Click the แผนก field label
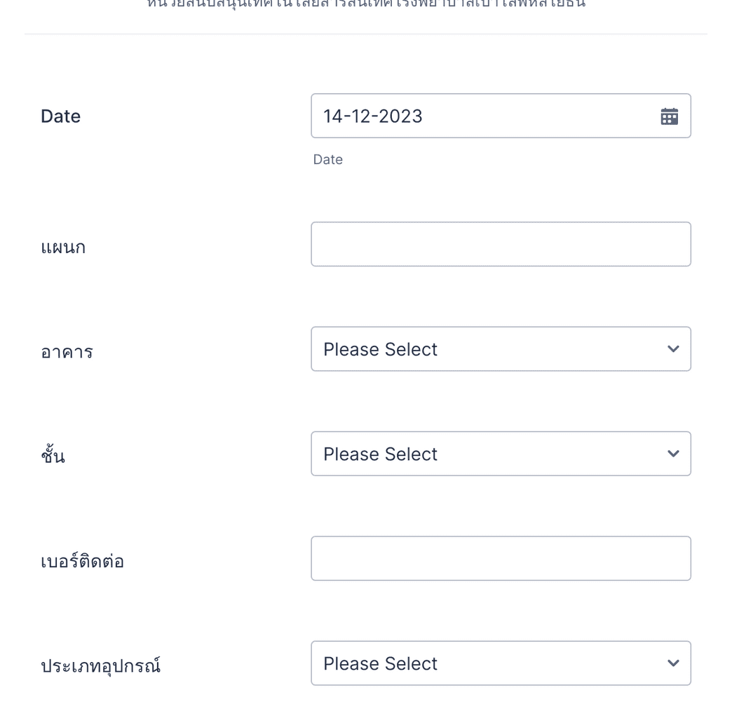The height and width of the screenshot is (709, 732). [x=63, y=247]
